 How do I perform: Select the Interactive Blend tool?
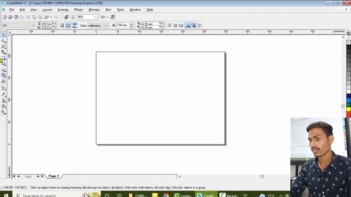[3, 88]
